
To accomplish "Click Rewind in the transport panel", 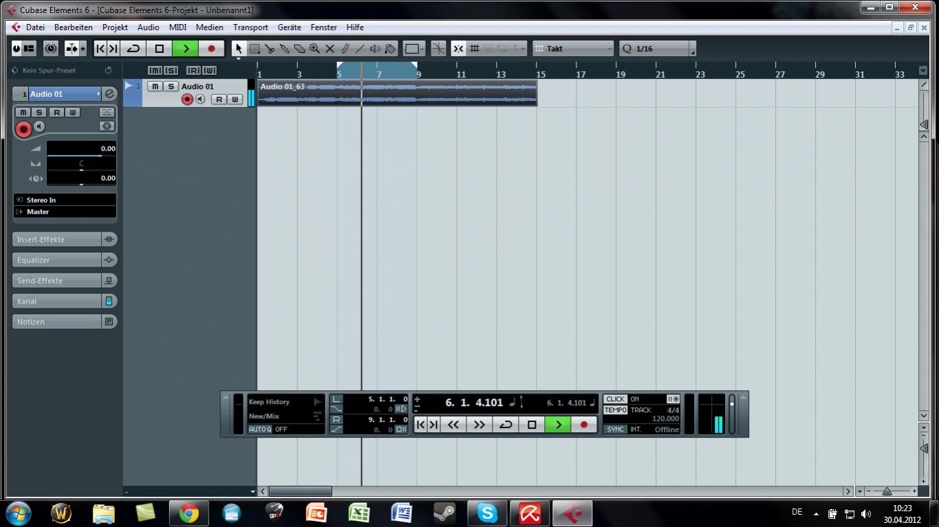I will tap(453, 425).
